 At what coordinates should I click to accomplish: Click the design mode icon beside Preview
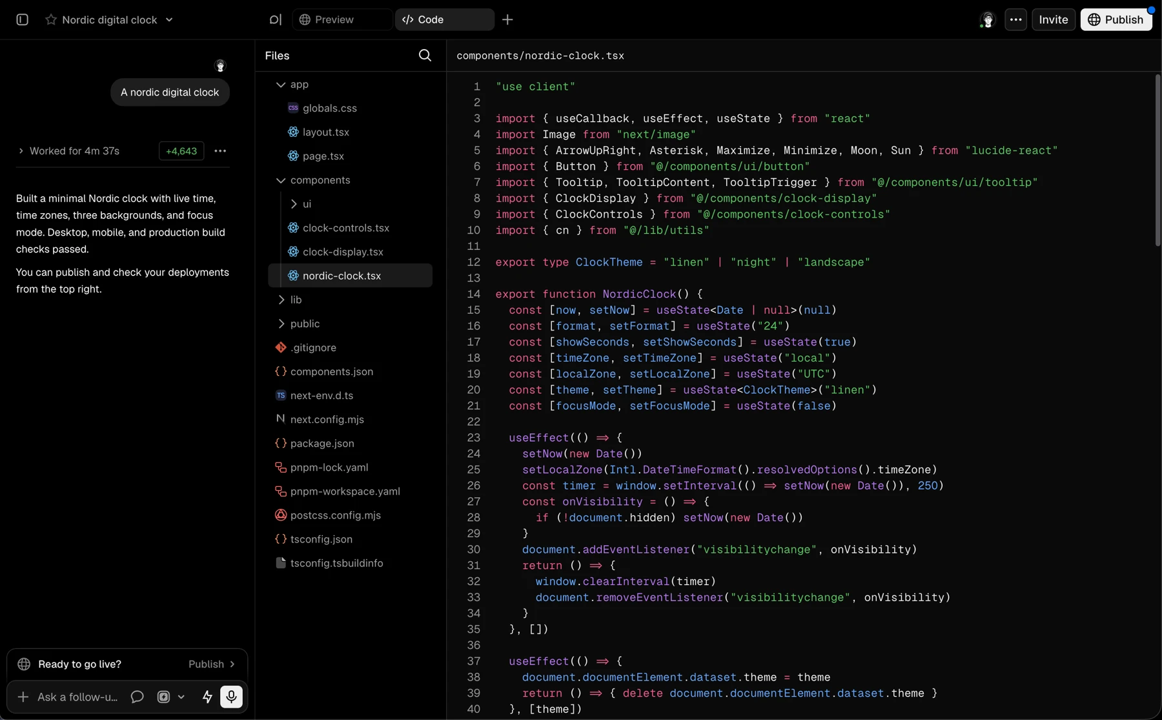(276, 19)
